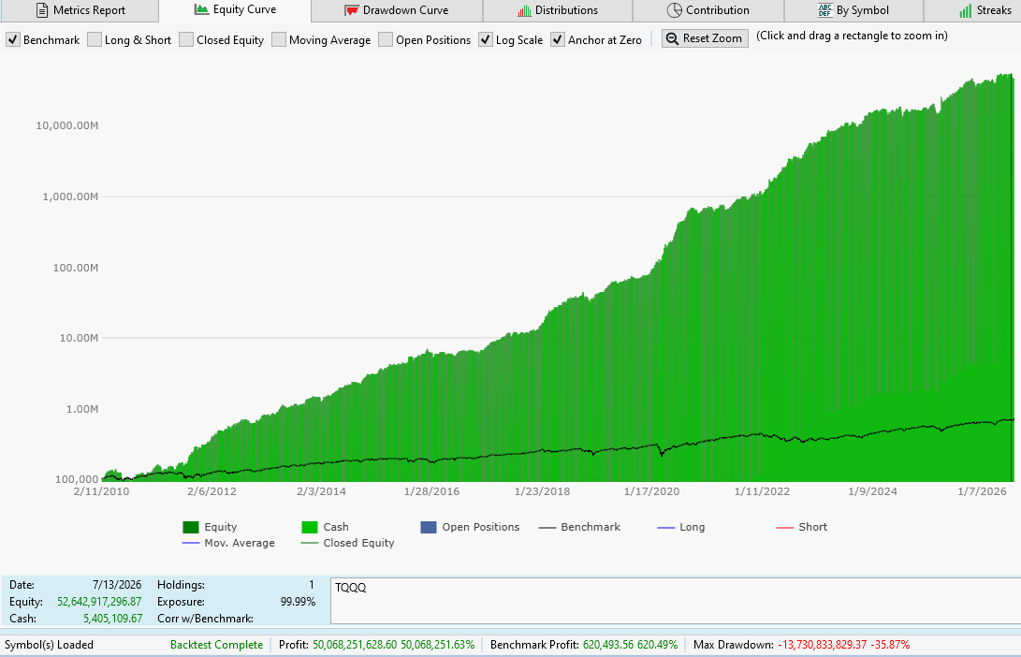This screenshot has height=657, width=1021.
Task: Enable the Long & Short checkbox
Action: 95,39
